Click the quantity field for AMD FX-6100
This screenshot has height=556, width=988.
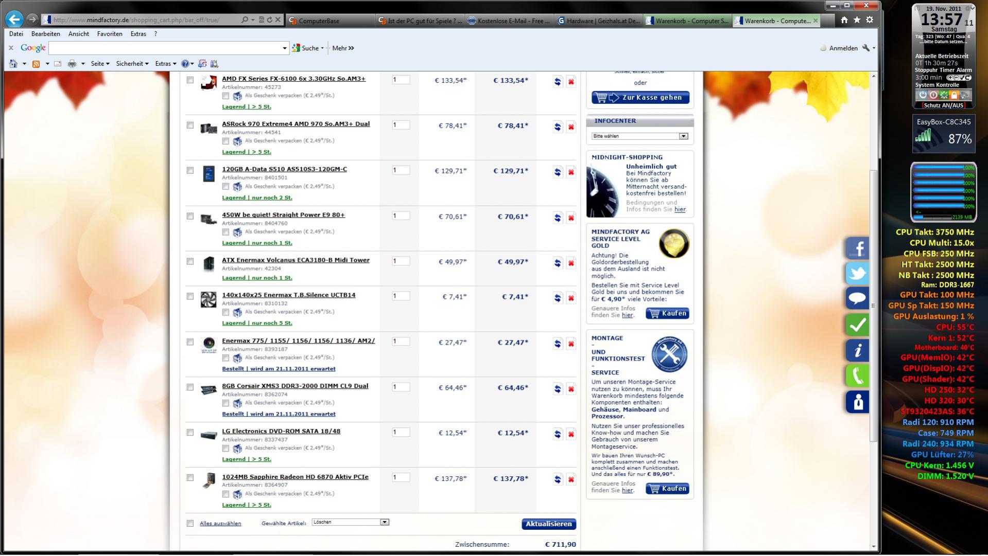click(x=401, y=80)
